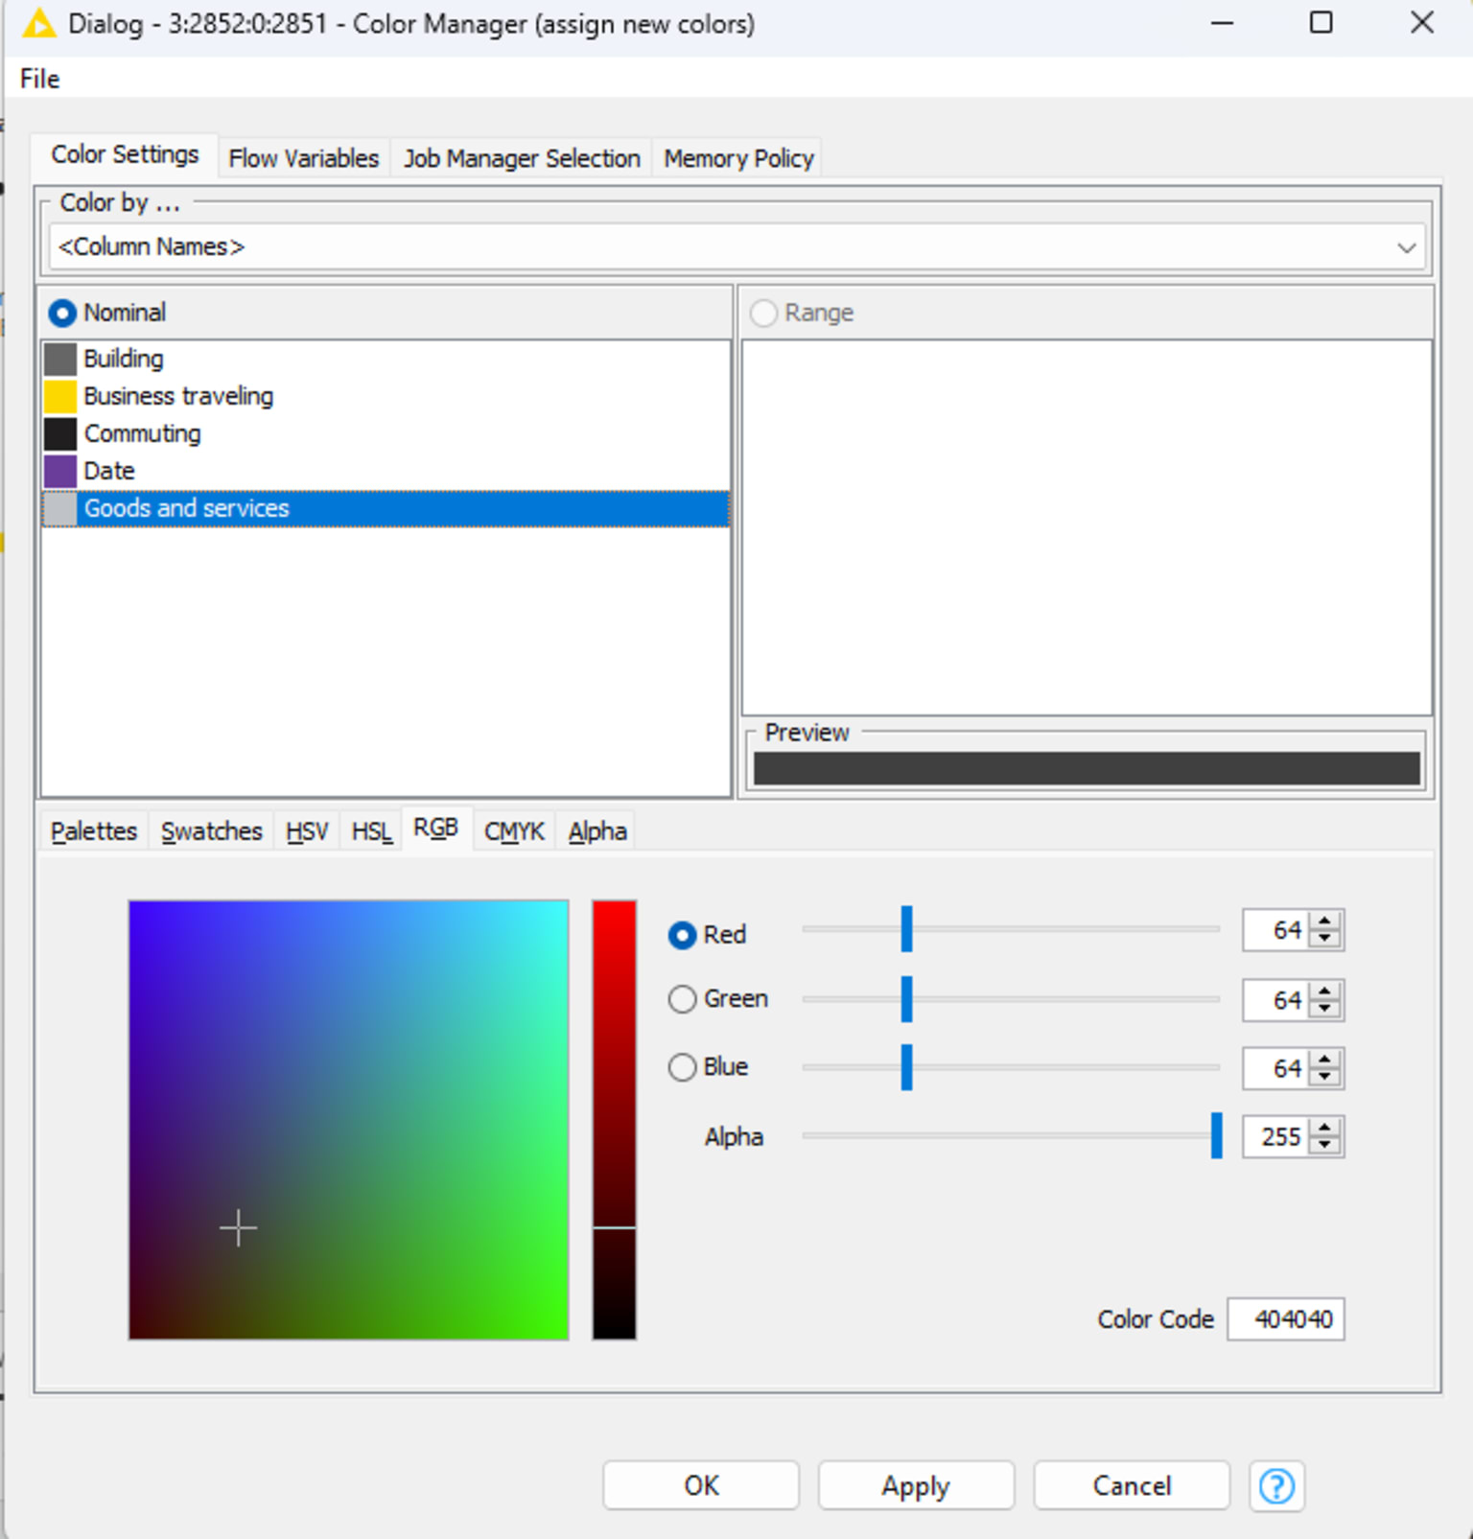This screenshot has height=1539, width=1473.
Task: Select the Date row in list
Action: tap(386, 471)
